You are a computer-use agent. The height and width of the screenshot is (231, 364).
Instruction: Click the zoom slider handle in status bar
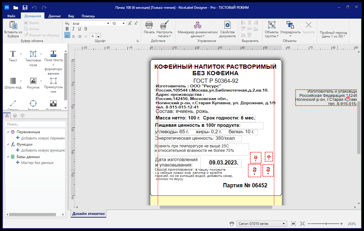click(326, 224)
